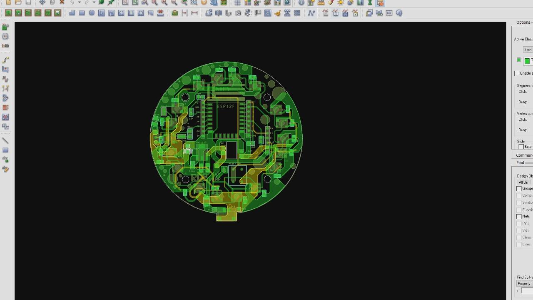Click the grid toggle toolbar icon
Screen dimensions: 533x300
(x=238, y=2)
